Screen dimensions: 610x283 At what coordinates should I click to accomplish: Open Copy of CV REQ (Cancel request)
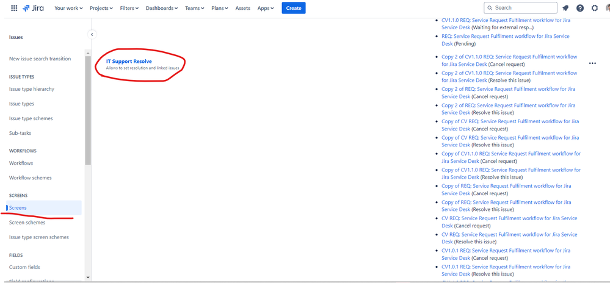(510, 125)
